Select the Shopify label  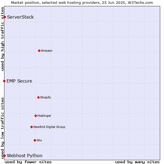point(45,97)
